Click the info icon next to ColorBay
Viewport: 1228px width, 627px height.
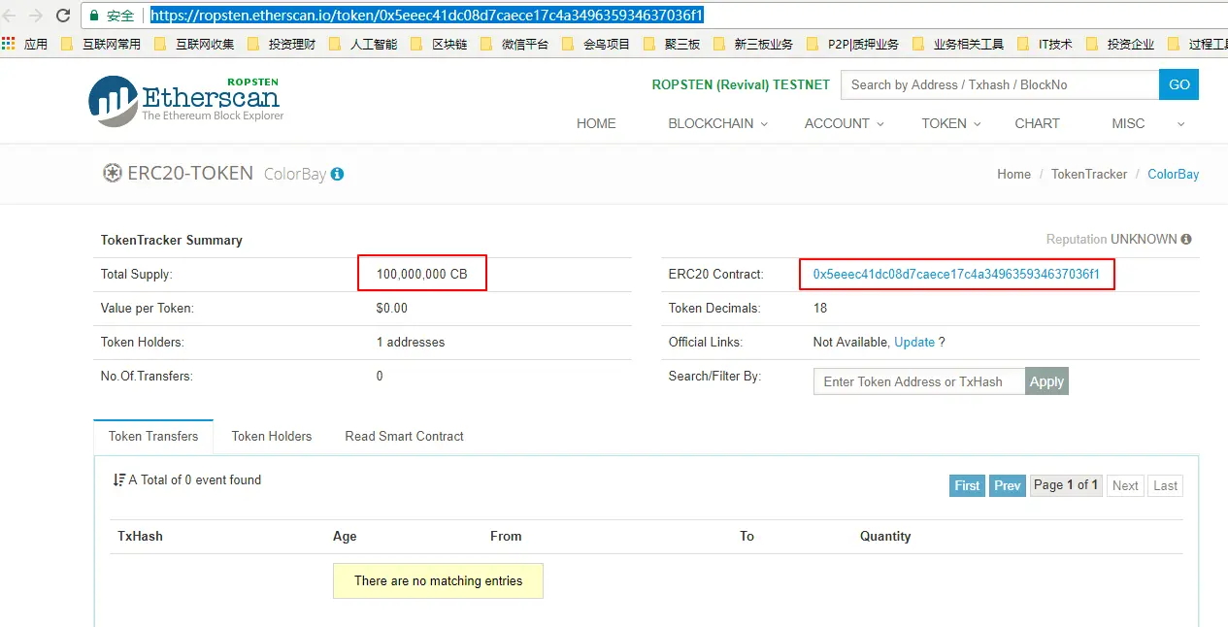tap(337, 175)
